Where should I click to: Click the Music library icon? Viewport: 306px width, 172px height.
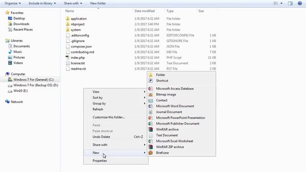[10, 52]
